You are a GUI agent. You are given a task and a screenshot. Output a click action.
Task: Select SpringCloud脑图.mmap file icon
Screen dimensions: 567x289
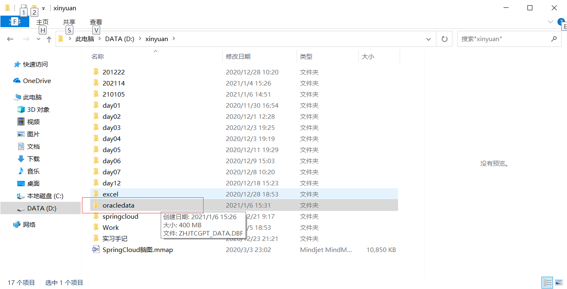point(96,249)
